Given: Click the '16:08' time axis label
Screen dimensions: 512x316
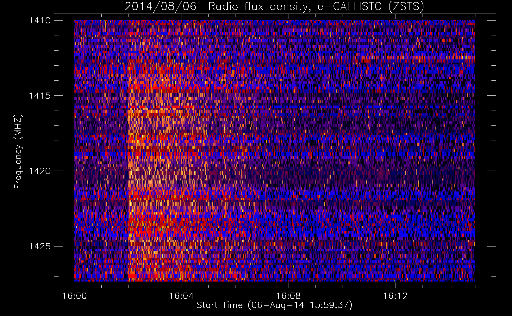Looking at the screenshot, I should click(289, 296).
